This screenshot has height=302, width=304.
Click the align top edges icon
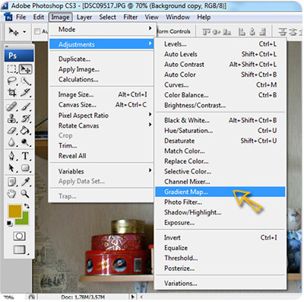206,32
